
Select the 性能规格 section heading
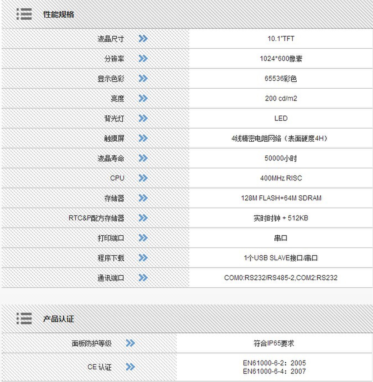pyautogui.click(x=59, y=14)
